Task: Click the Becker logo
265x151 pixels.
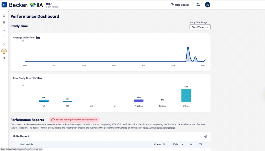Action: pos(19,5)
